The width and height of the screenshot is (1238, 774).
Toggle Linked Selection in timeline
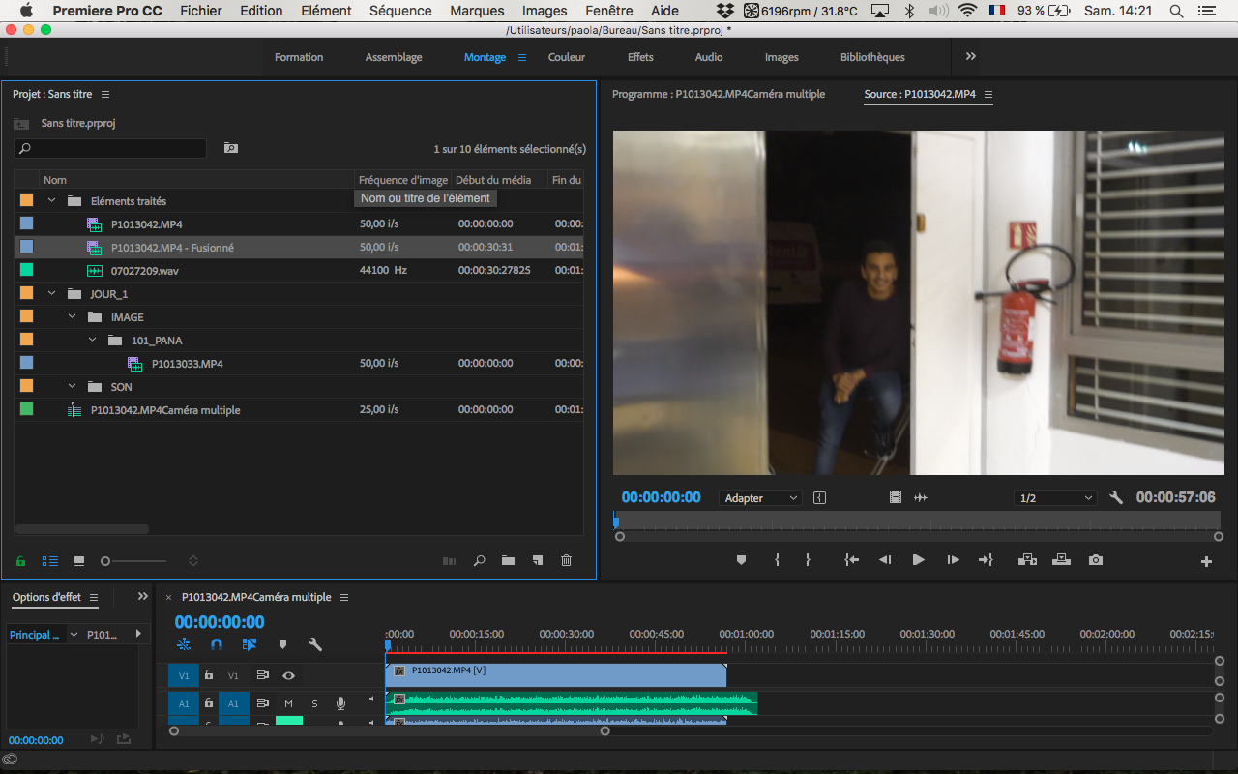pyautogui.click(x=250, y=644)
